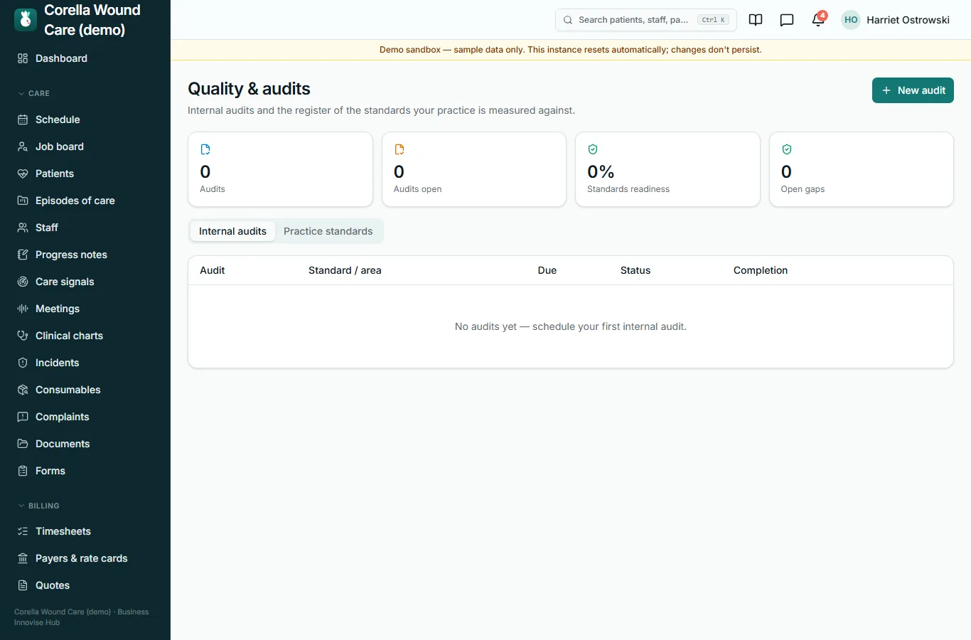
Task: Collapse the BILLING sidebar section
Action: point(38,506)
